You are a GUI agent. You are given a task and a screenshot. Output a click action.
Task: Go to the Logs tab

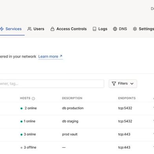coord(100,29)
